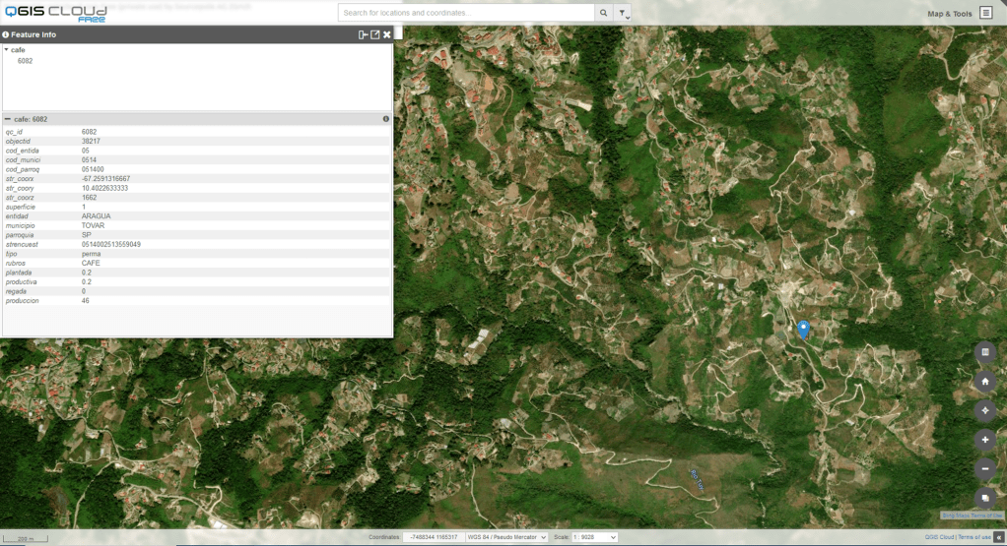Select feature 6082 in the tree
Screen dimensions: 1007x546
point(26,61)
